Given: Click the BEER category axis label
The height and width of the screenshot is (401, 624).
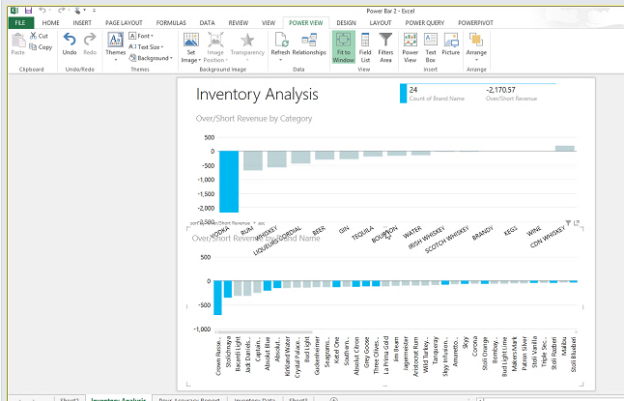Looking at the screenshot, I should [319, 231].
